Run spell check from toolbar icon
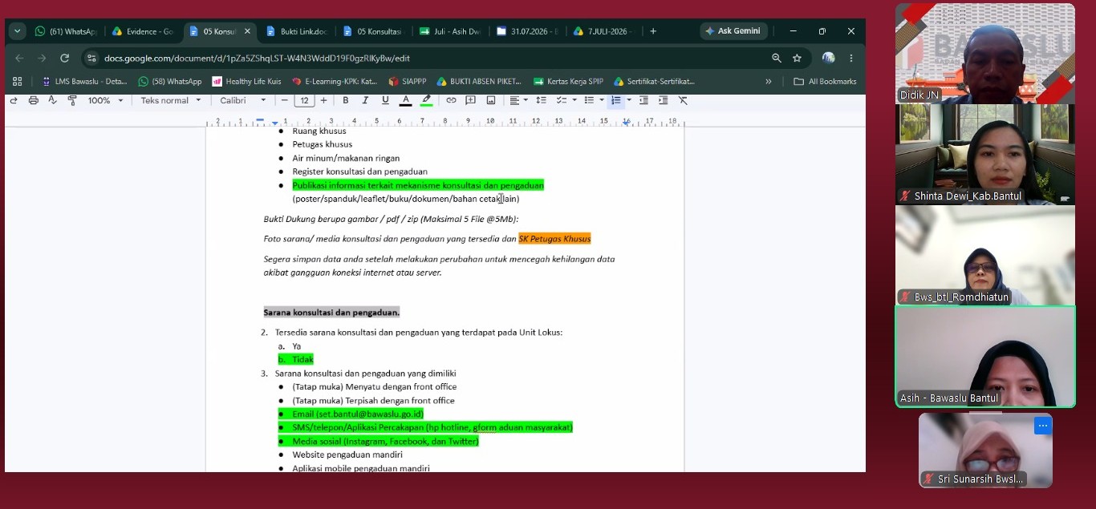The height and width of the screenshot is (509, 1096). (52, 100)
